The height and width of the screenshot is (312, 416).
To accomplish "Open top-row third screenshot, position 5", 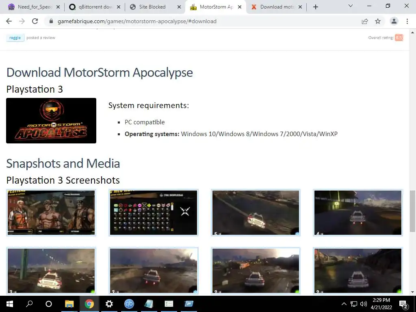I will [x=256, y=212].
